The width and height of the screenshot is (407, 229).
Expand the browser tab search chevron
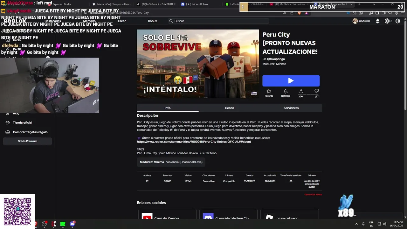point(374,4)
